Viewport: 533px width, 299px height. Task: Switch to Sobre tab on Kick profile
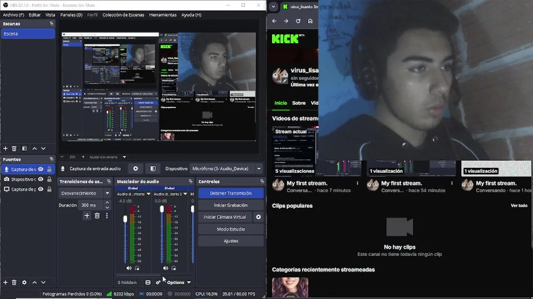pyautogui.click(x=299, y=103)
